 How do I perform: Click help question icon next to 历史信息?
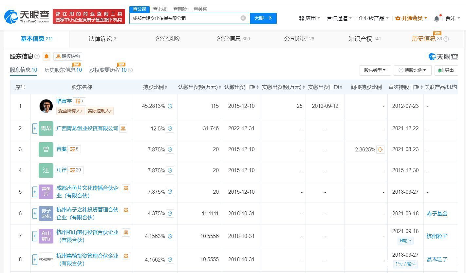(x=446, y=39)
